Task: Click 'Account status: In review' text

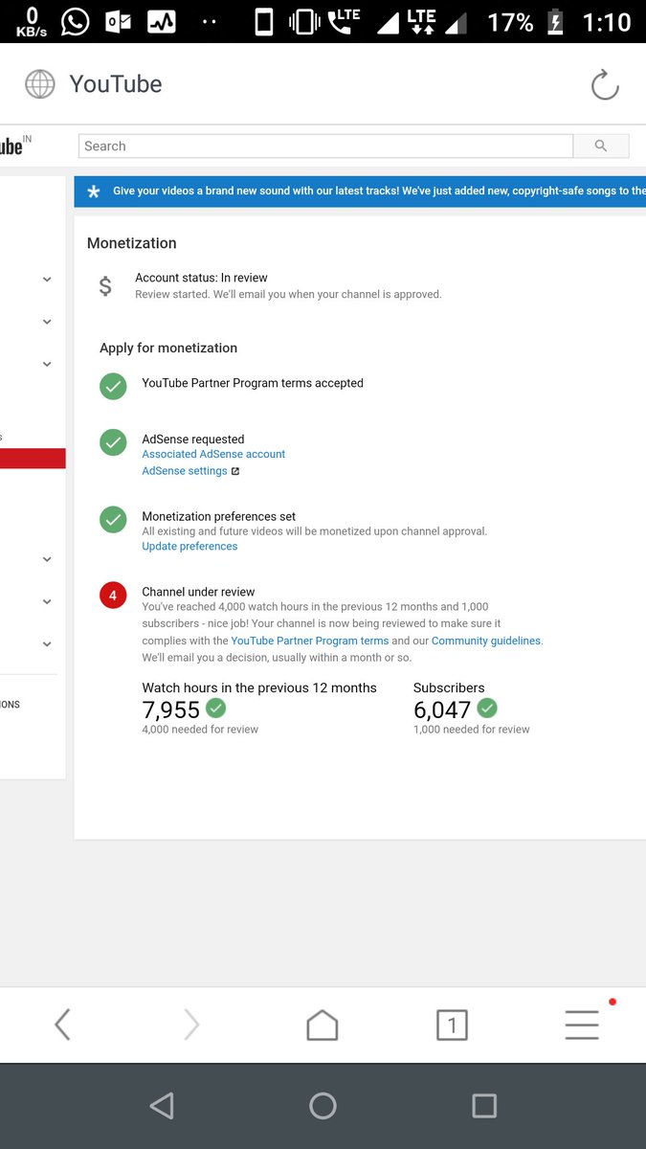Action: point(201,278)
